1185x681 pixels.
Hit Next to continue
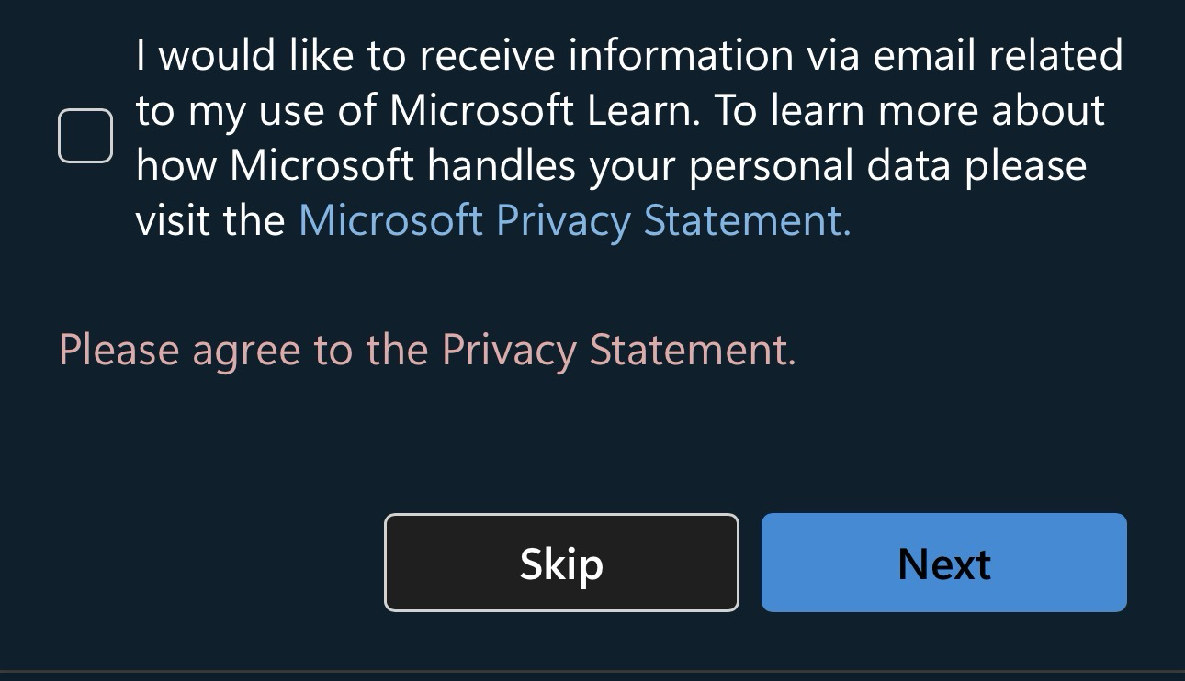943,563
